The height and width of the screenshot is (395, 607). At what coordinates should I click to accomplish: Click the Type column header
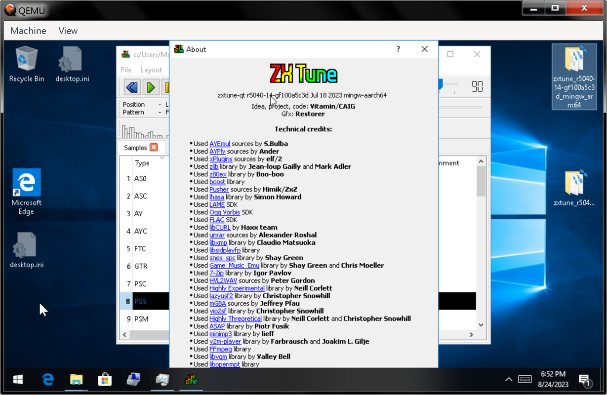[142, 163]
